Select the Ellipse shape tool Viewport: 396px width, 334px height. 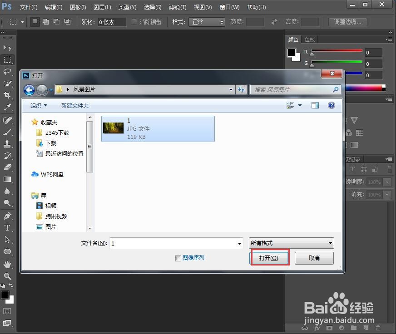click(x=7, y=251)
